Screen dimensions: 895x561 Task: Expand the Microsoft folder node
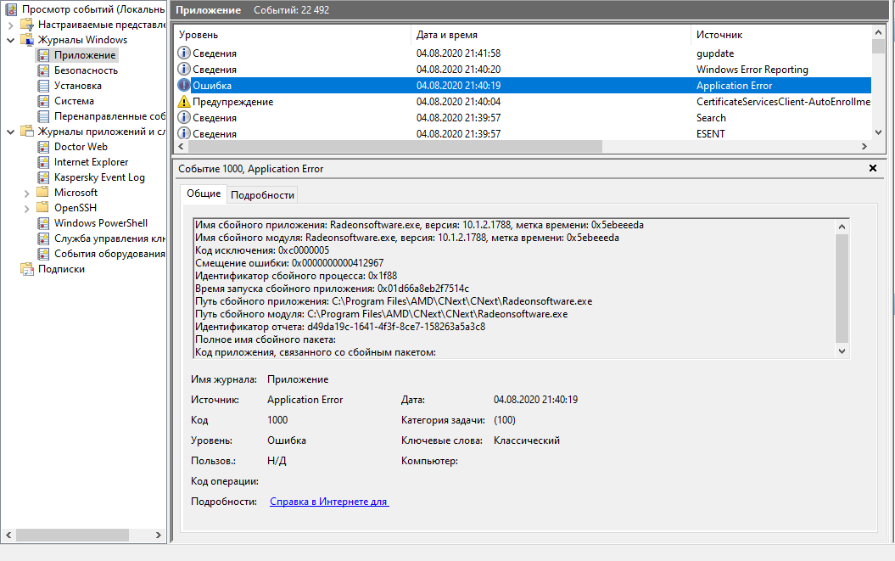click(x=27, y=194)
